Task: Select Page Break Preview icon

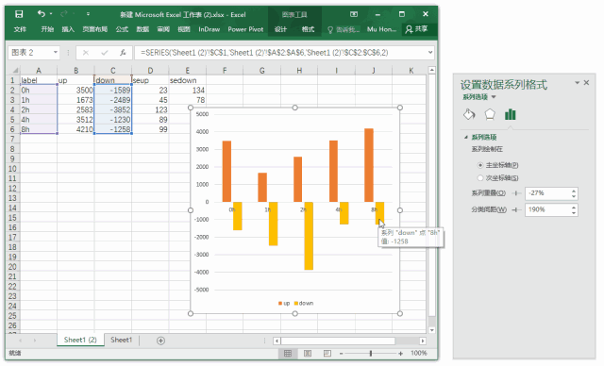Action: coord(327,354)
